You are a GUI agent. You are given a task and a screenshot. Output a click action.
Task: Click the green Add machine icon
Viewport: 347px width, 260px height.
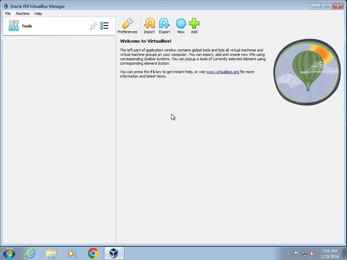point(194,26)
